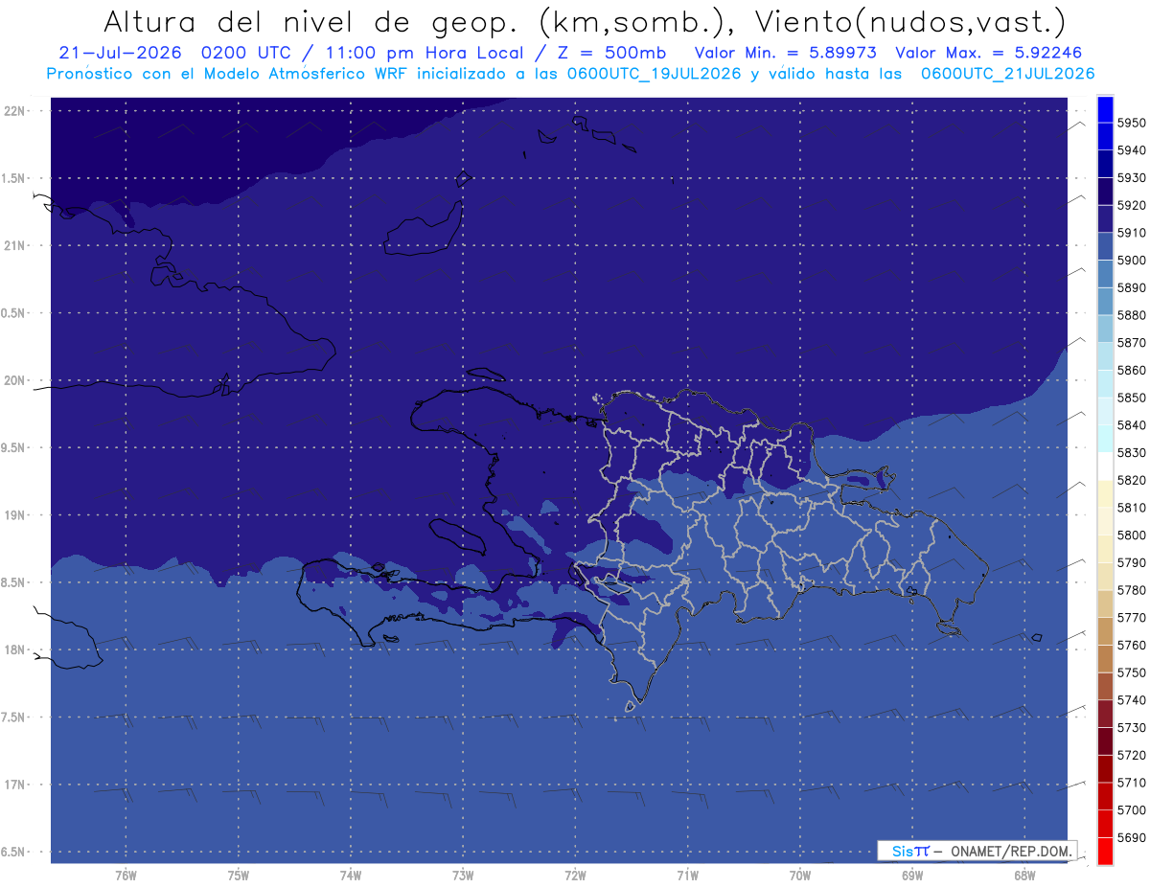Viewport: 1150px width, 888px height.
Task: Click the '5930' colorbar label
Action: [1131, 177]
